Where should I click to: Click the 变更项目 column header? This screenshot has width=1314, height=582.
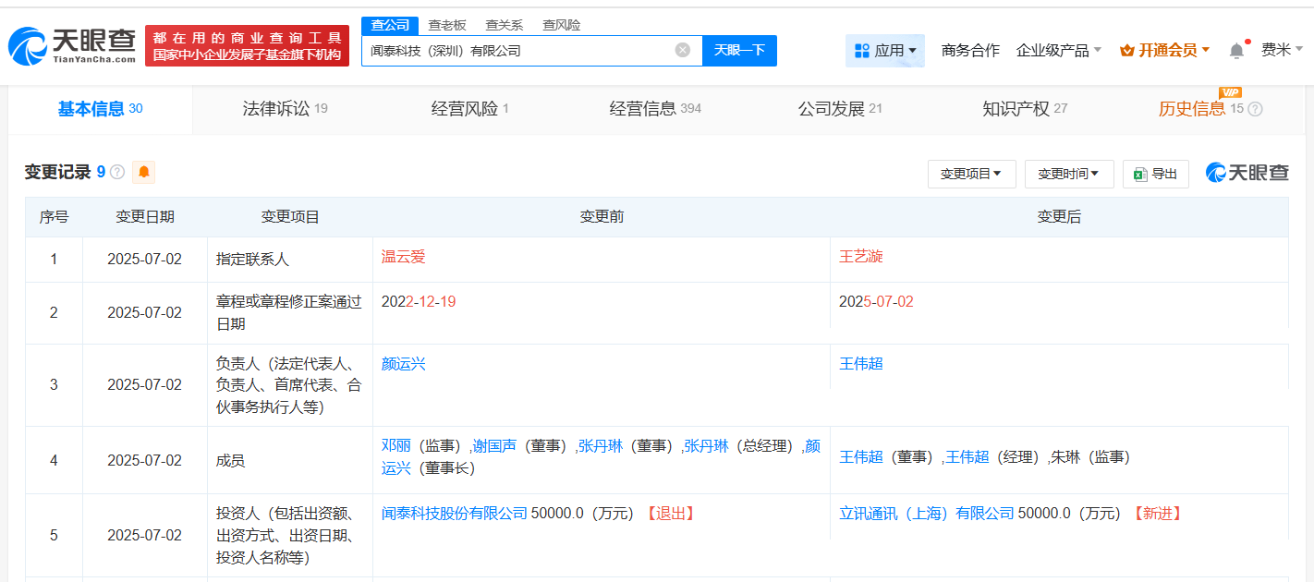290,217
